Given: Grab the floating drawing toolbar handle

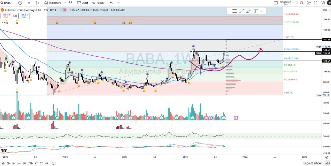Looking at the screenshot, I should tap(229, 11).
